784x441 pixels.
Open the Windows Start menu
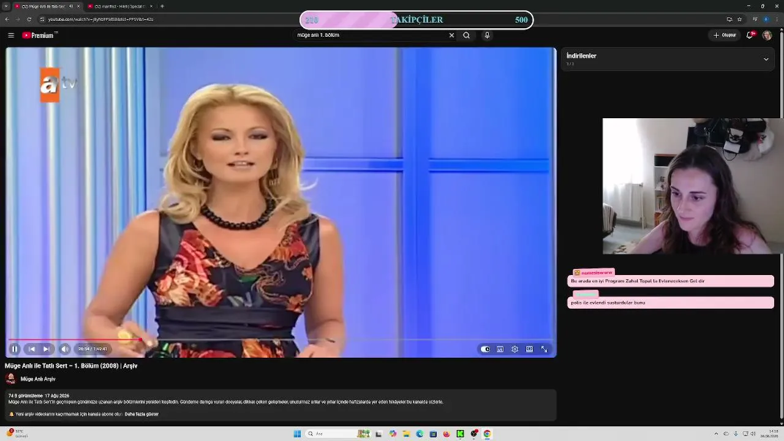pos(297,434)
